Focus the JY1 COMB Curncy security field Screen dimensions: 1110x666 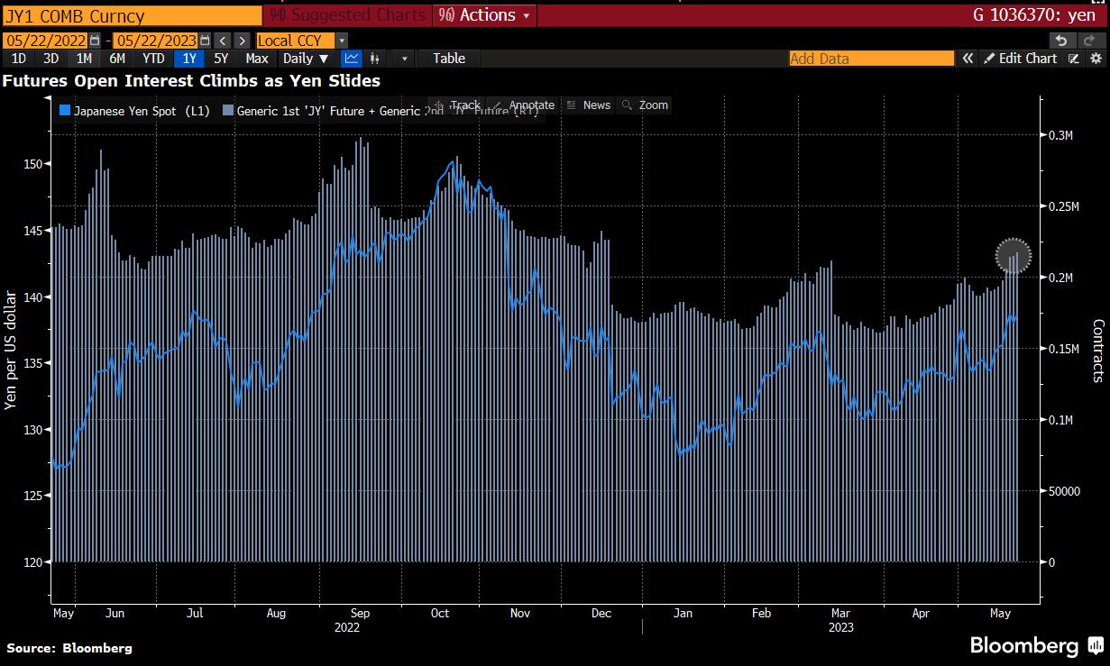131,15
